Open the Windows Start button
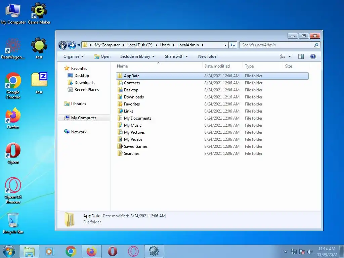The height and width of the screenshot is (258, 344). [9, 251]
